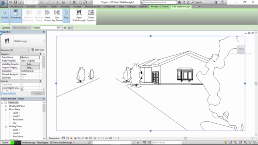Open the Annotate ribbon tab
Screen dimensions: 258x145
point(65,6)
